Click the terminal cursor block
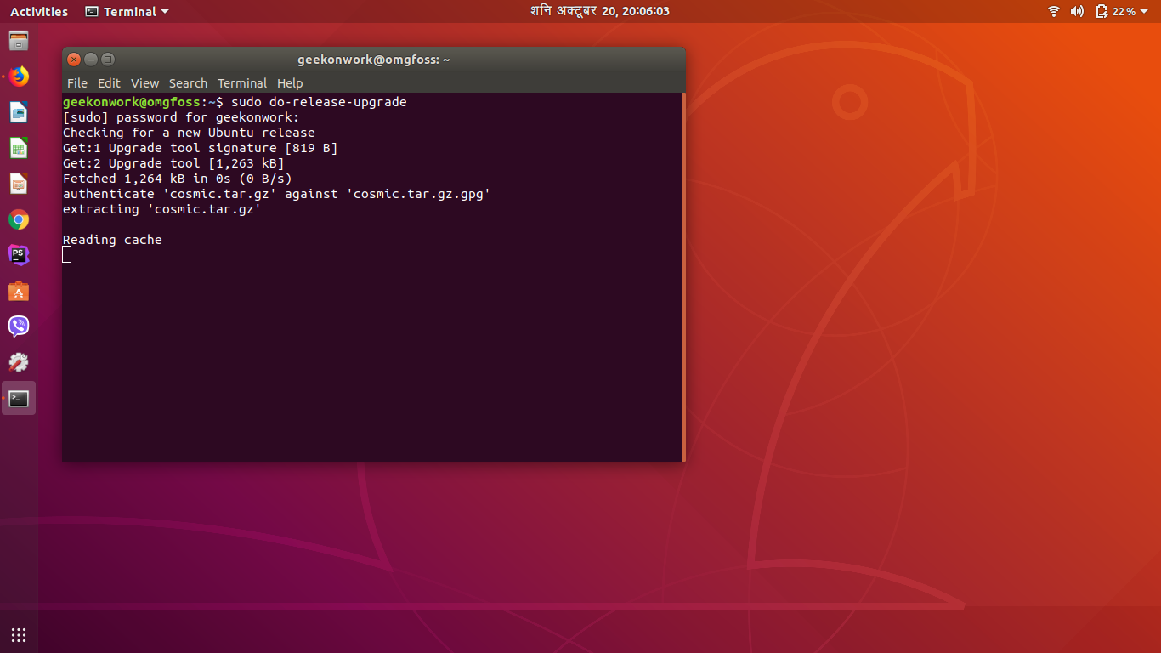 click(67, 254)
